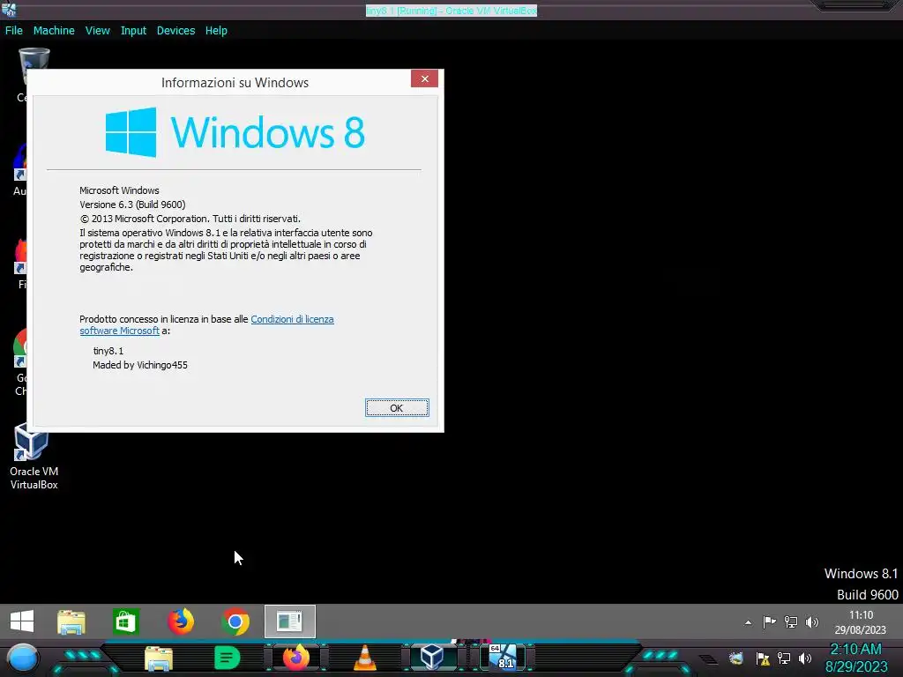This screenshot has height=677, width=903.
Task: Click the Windows 8 logo banner
Action: pyautogui.click(x=235, y=132)
